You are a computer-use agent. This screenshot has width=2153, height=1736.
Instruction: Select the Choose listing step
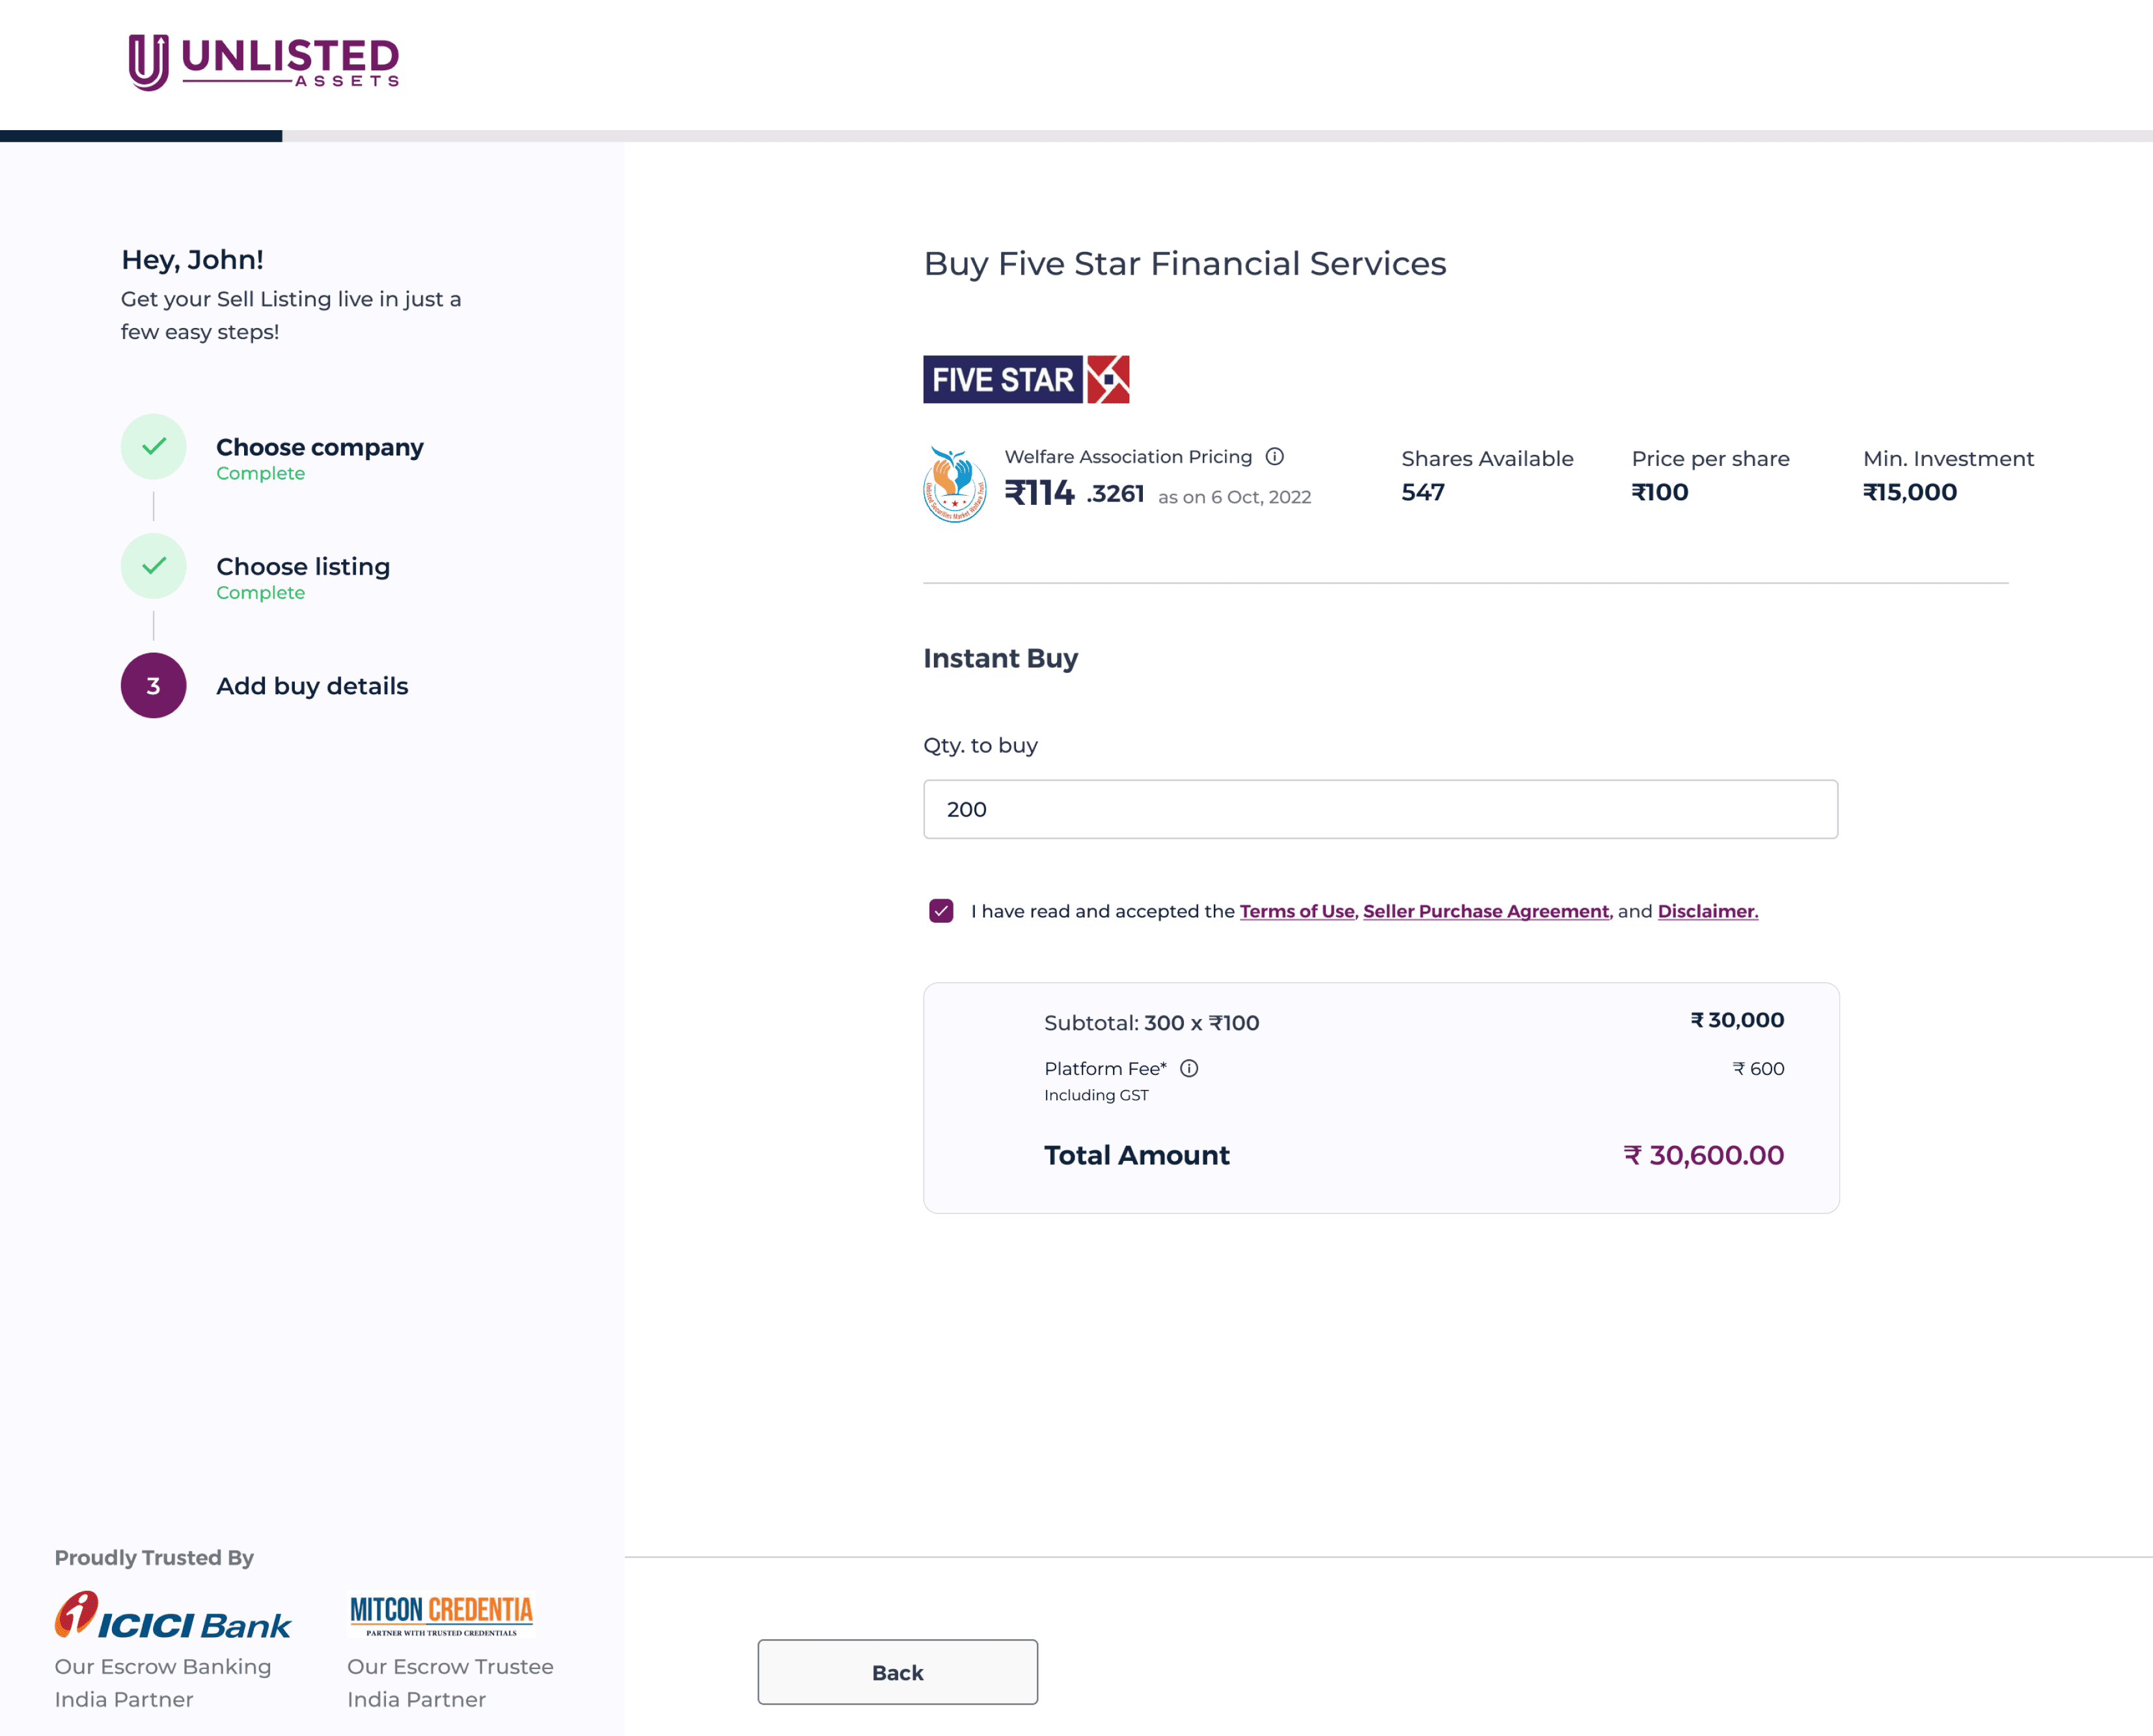coord(303,567)
